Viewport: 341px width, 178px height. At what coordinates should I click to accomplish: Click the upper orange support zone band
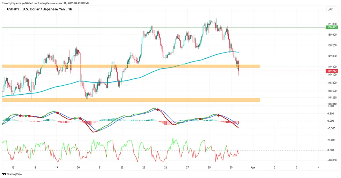[131, 66]
